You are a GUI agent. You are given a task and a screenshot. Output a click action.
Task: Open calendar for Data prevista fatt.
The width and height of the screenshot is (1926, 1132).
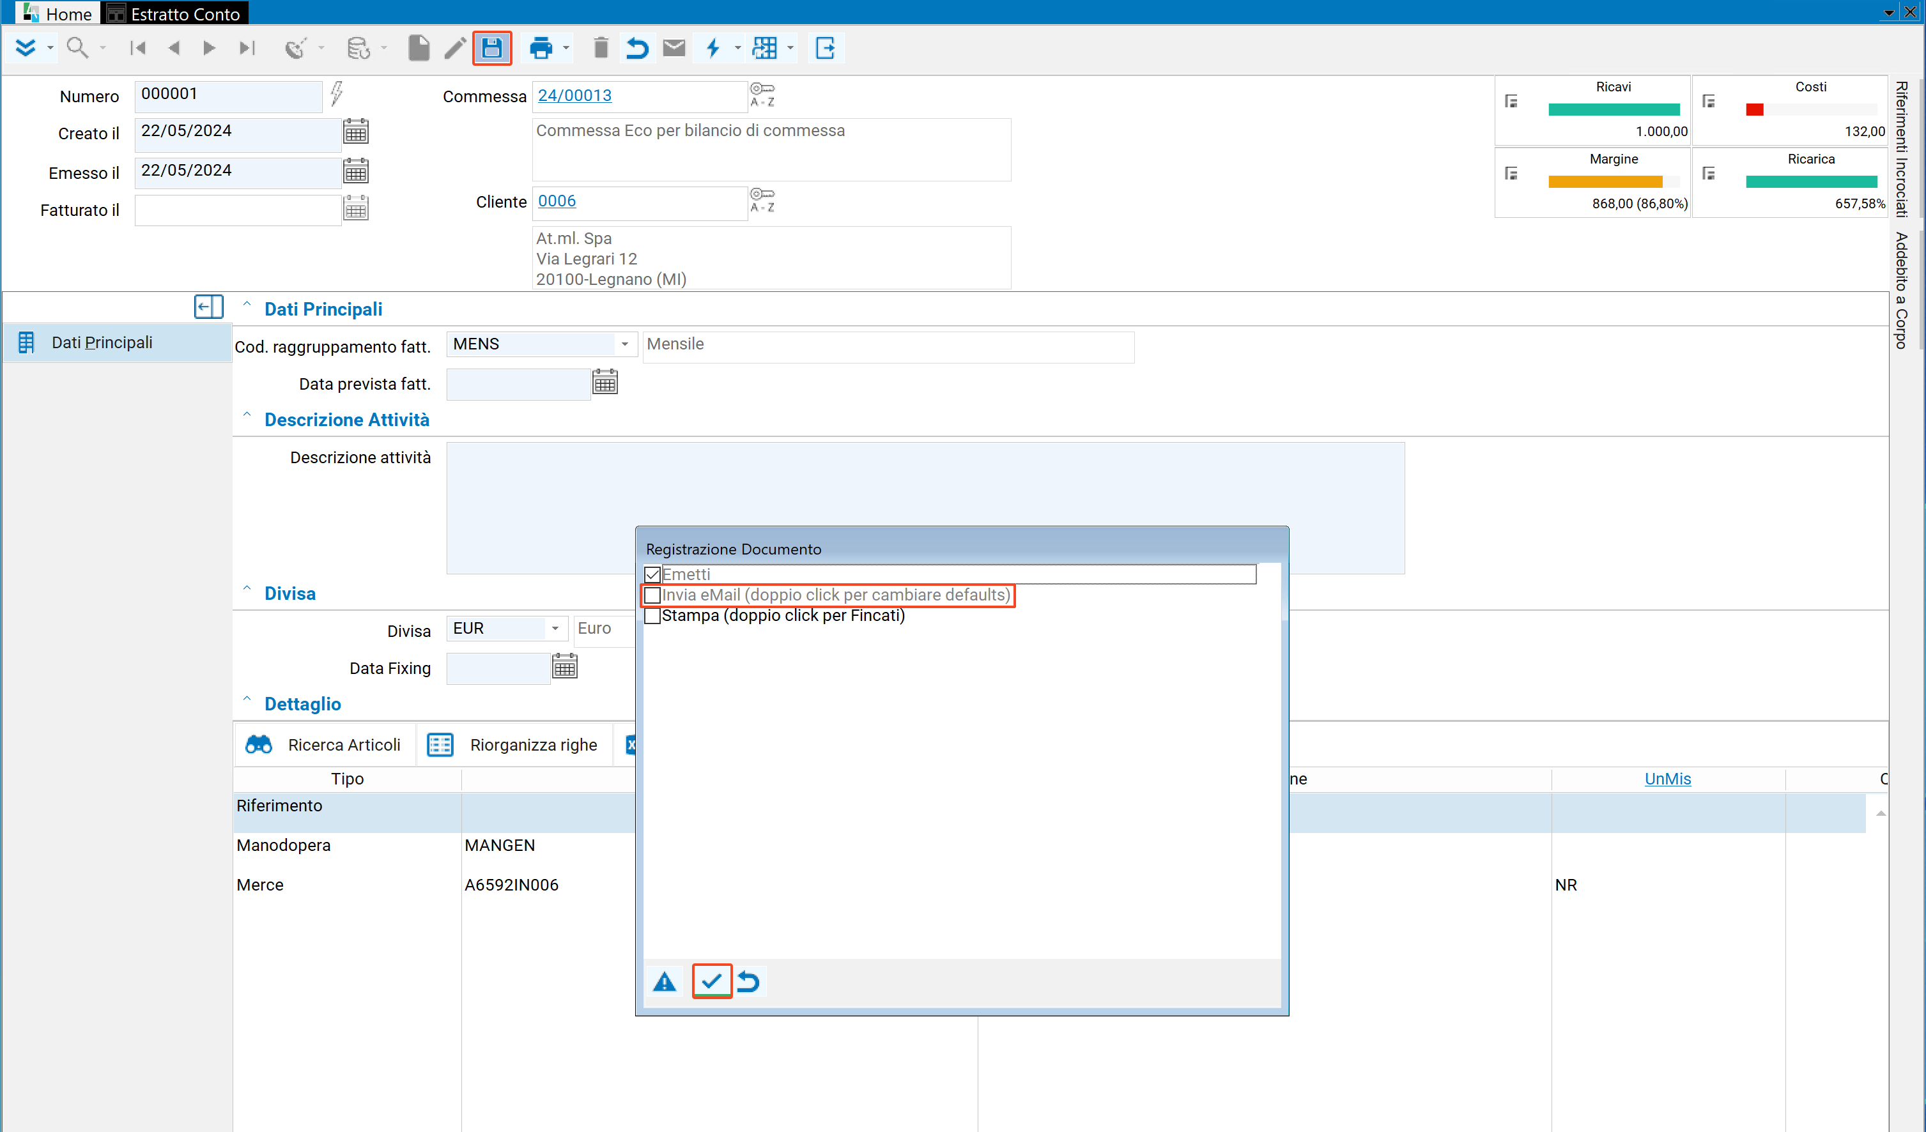(x=605, y=382)
